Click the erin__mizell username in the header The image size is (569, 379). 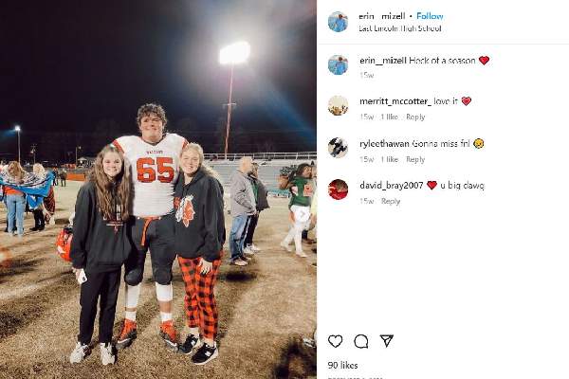click(x=381, y=16)
